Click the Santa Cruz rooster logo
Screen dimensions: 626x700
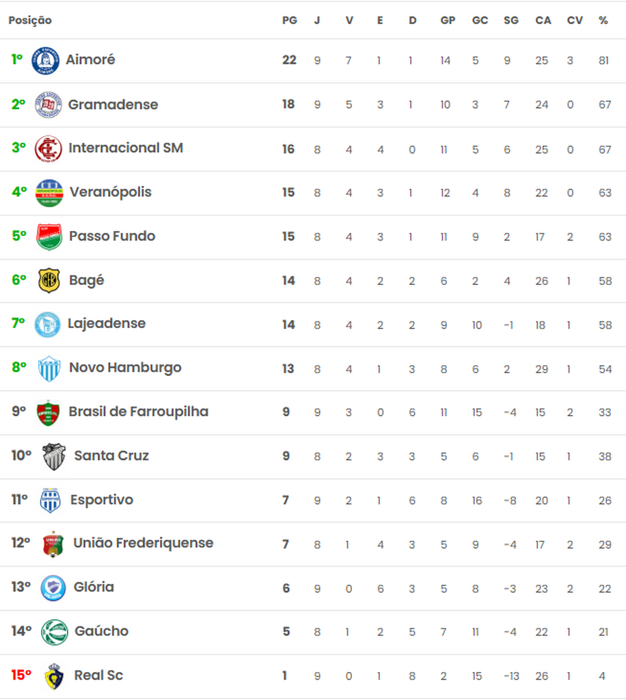pyautogui.click(x=54, y=457)
